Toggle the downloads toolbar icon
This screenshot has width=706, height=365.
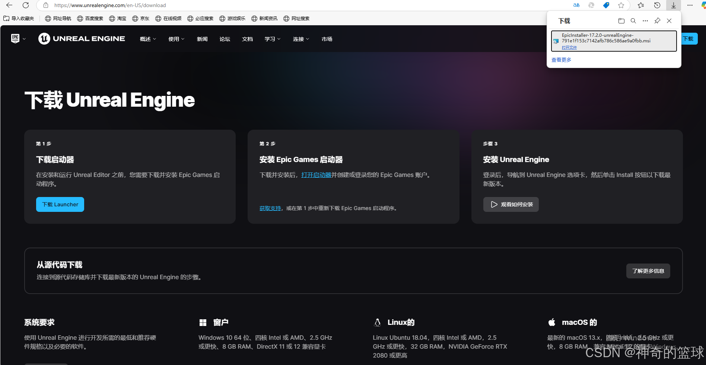(674, 5)
